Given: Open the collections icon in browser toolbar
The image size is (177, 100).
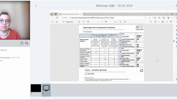Looking at the screenshot, I should 164,18.
